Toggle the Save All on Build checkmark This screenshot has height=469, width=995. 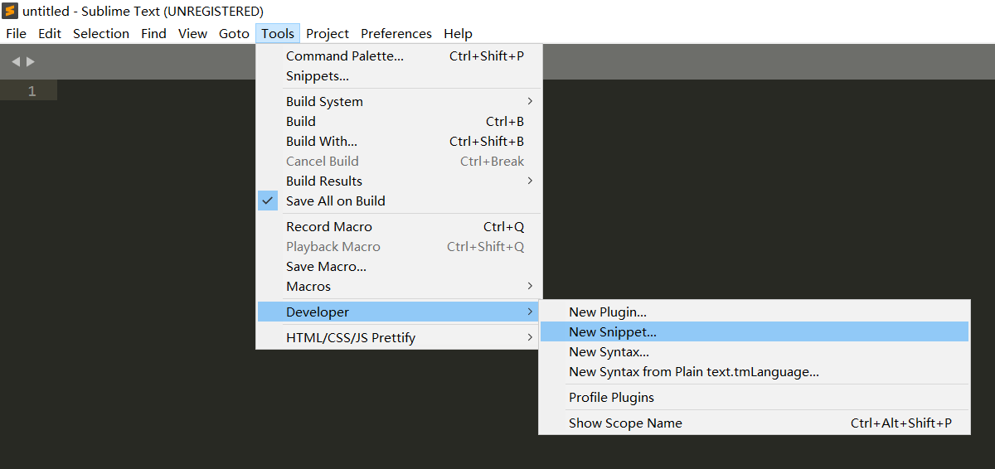pyautogui.click(x=268, y=201)
